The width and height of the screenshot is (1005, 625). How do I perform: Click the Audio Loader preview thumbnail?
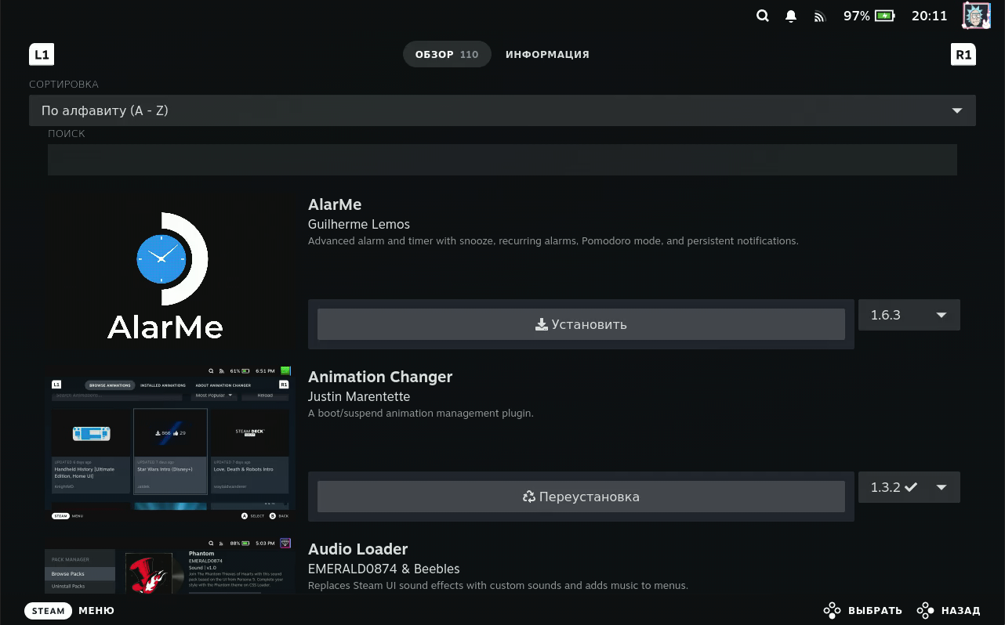170,565
